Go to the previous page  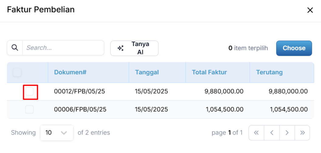272,133
